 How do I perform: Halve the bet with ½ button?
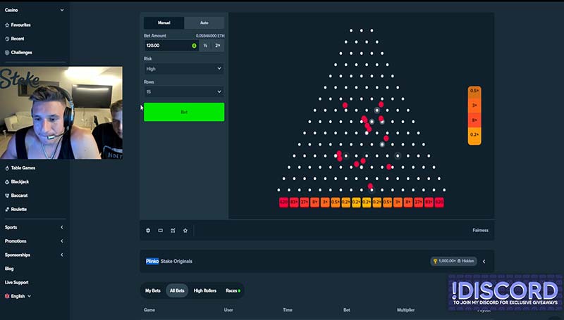click(205, 46)
